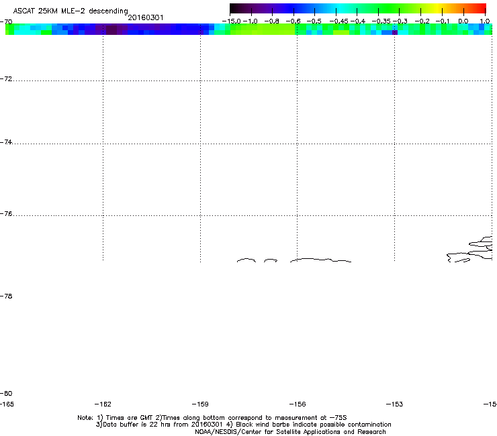
Task: Click the color bar label 1.0
Action: coord(485,21)
